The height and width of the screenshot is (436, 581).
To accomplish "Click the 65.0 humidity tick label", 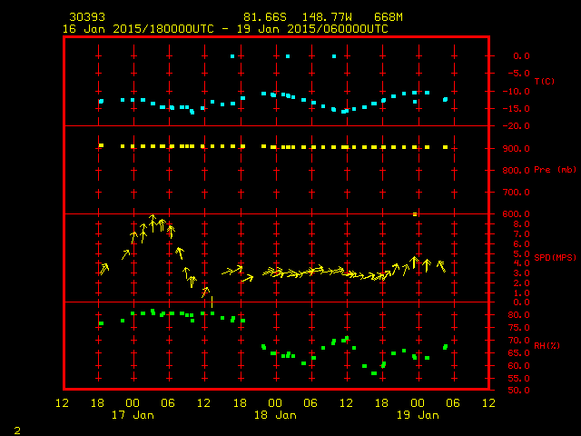I will point(518,353).
